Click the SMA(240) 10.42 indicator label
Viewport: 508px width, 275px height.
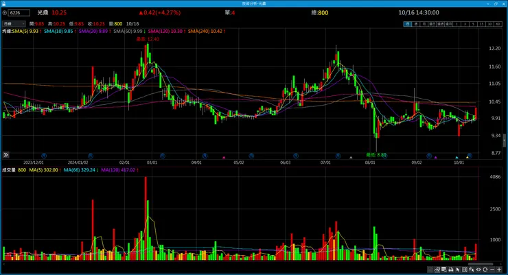(x=207, y=32)
